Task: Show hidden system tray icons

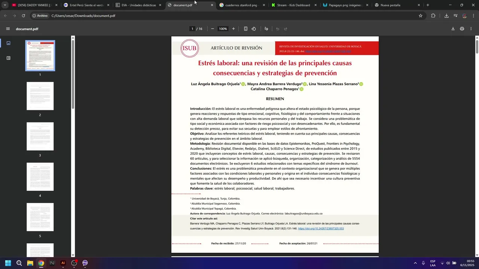Action: coord(415,263)
